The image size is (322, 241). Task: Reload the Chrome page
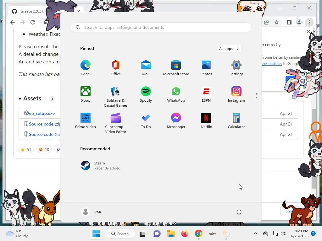33,22
